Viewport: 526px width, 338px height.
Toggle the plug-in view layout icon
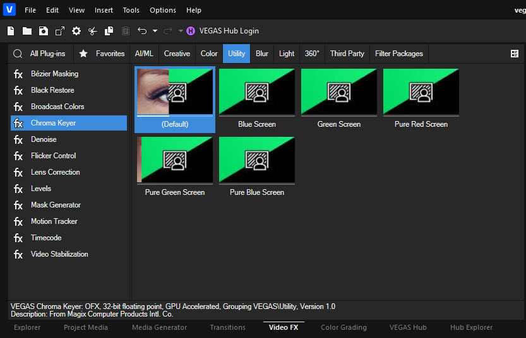(514, 54)
